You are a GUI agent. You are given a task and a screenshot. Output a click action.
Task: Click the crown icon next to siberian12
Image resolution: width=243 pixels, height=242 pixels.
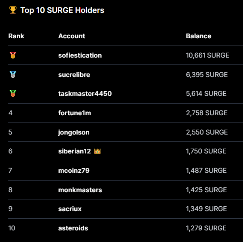[97, 151]
